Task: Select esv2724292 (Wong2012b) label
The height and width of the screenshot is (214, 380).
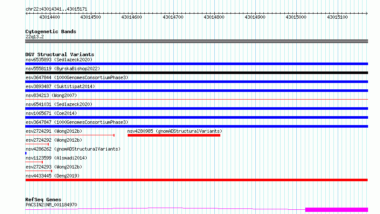Action: [54, 140]
